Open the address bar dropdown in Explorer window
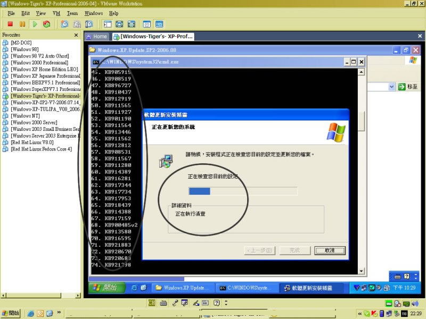 [x=391, y=87]
